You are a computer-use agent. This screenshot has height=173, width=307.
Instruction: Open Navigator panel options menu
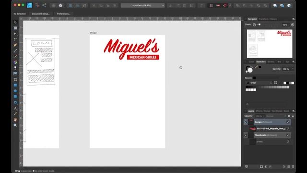294,19
